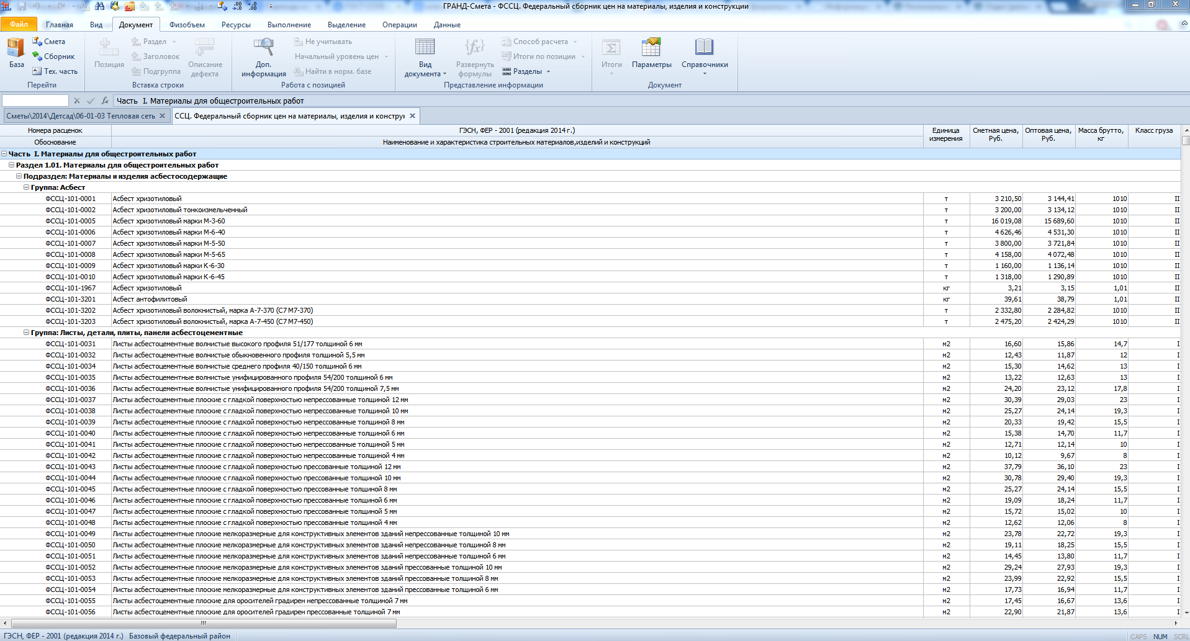Collapse the Раздел 1.01 tree node
Image resolution: width=1190 pixels, height=641 pixels.
pyautogui.click(x=12, y=165)
